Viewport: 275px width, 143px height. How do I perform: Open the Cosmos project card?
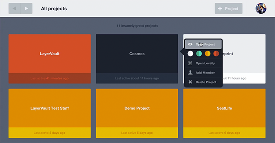point(137,59)
